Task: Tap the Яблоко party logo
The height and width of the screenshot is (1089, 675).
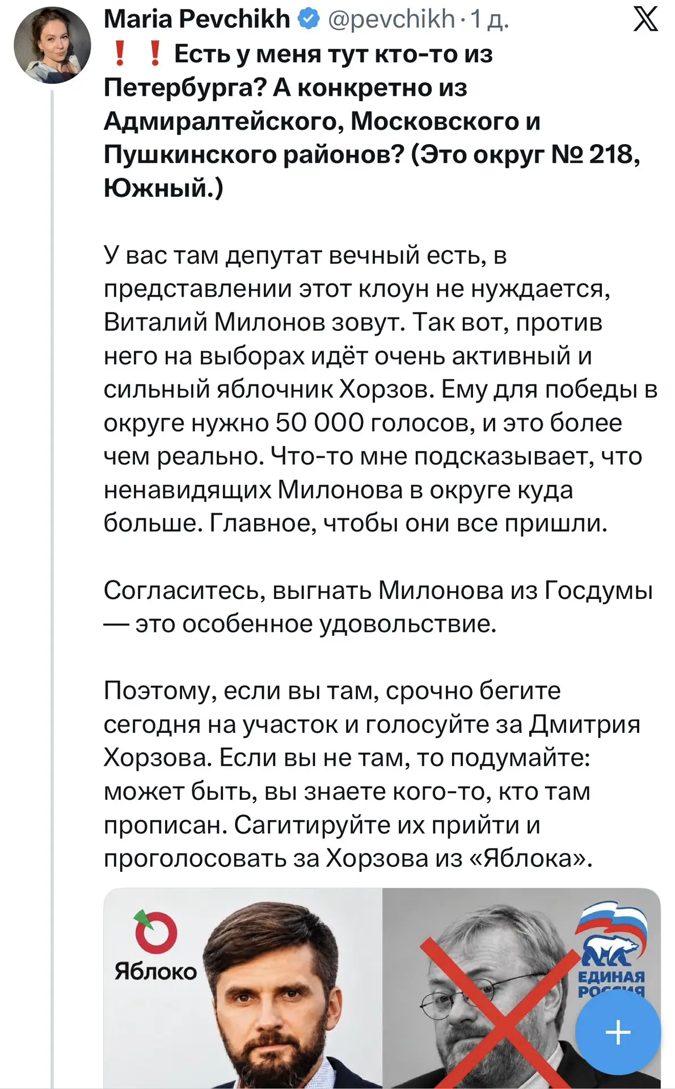Action: tap(155, 946)
